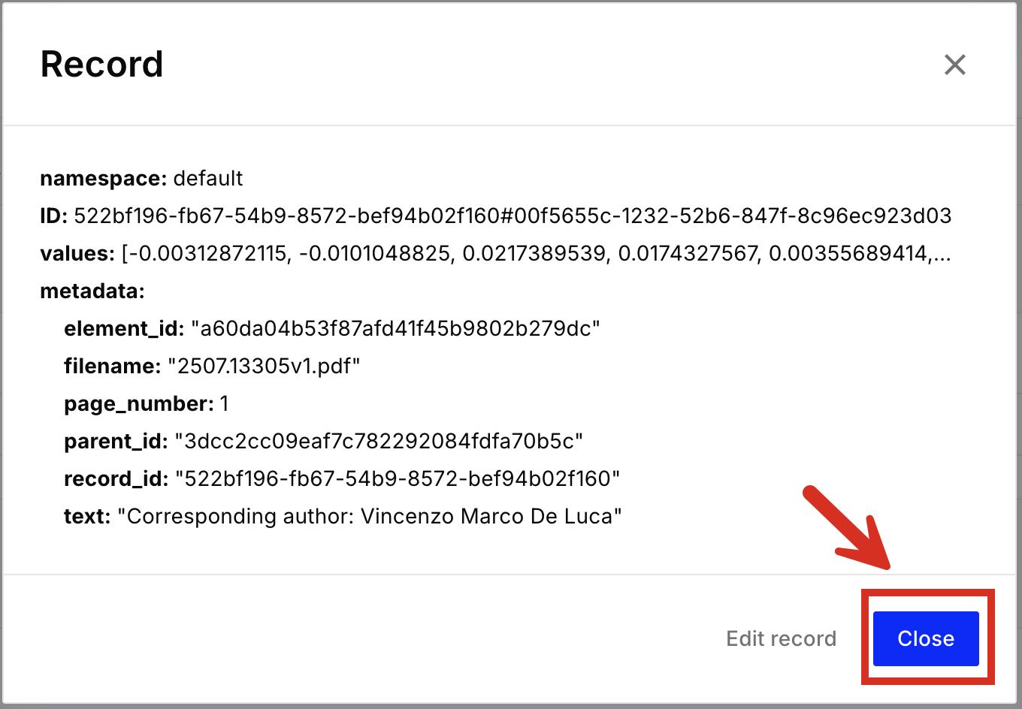Click the Edit record text label

tap(781, 638)
